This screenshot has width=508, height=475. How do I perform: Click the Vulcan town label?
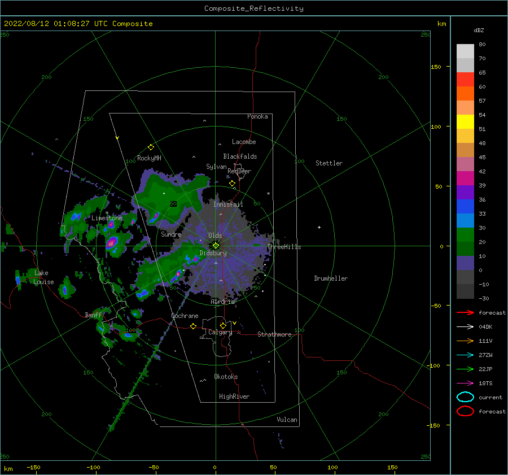(287, 420)
